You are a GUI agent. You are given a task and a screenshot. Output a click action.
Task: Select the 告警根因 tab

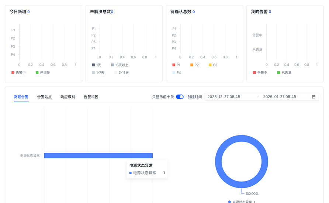(x=91, y=97)
